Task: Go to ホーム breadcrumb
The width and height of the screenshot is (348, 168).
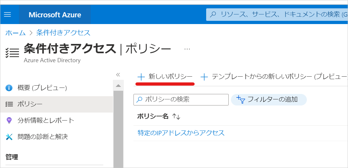Action: [x=15, y=33]
